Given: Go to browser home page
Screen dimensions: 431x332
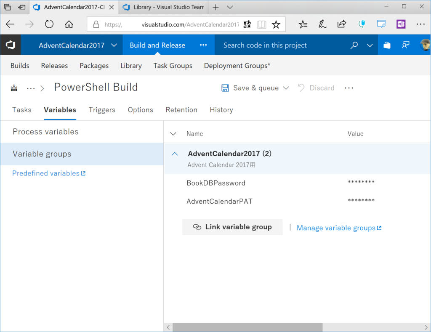Looking at the screenshot, I should [x=69, y=24].
